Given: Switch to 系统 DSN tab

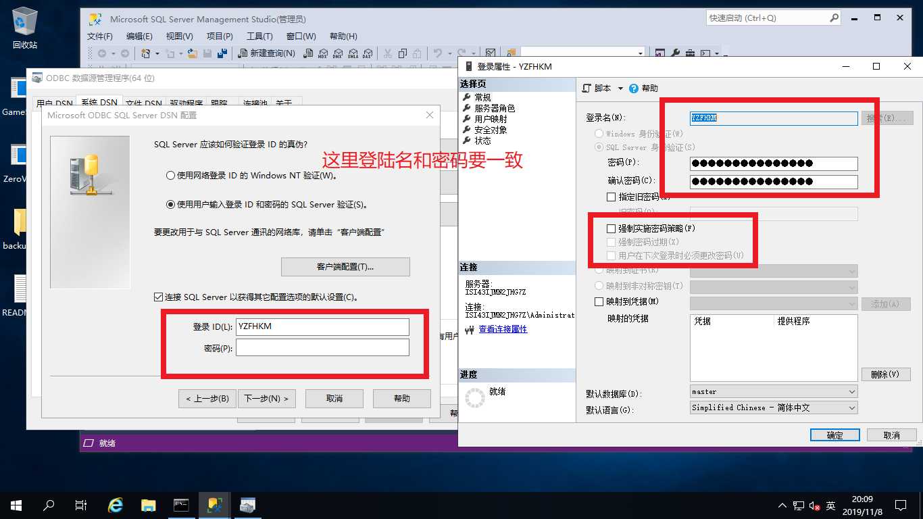Looking at the screenshot, I should (x=99, y=103).
